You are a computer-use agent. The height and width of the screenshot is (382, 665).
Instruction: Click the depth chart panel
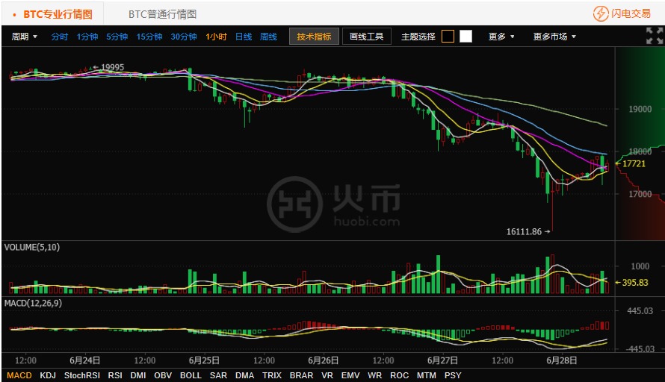click(640, 143)
